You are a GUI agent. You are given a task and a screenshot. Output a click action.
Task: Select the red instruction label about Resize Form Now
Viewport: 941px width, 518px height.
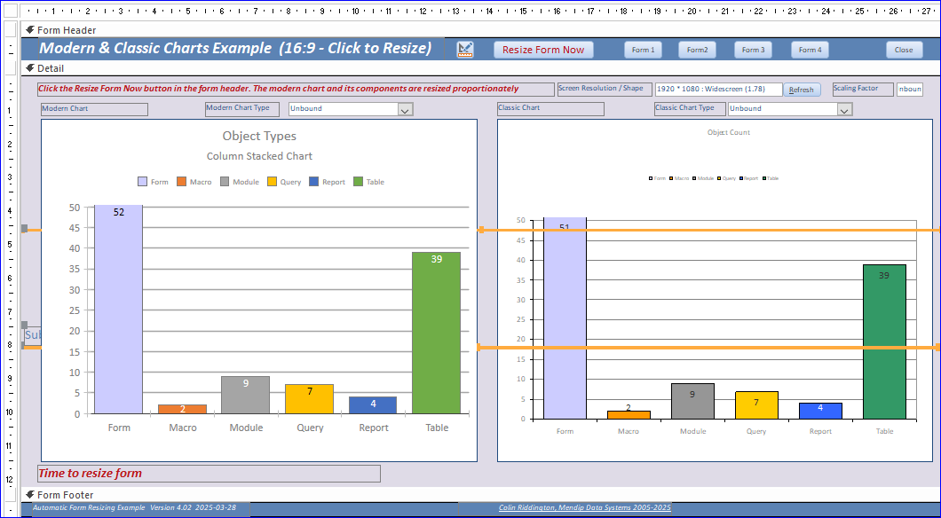[x=296, y=90]
